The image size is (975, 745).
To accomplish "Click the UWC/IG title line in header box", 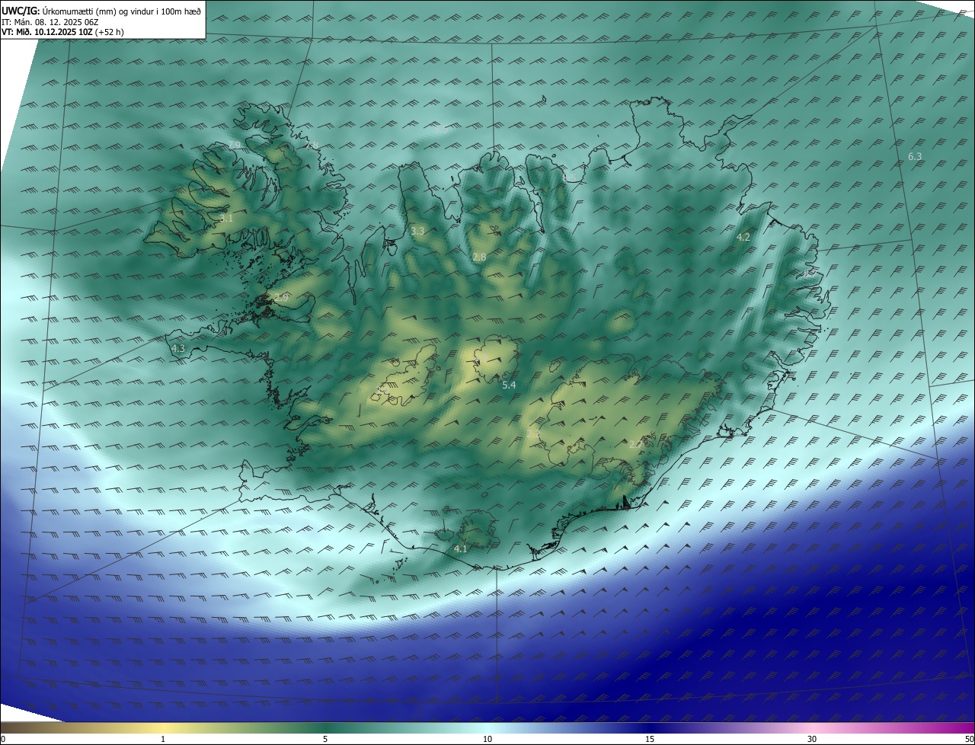I will (x=101, y=11).
